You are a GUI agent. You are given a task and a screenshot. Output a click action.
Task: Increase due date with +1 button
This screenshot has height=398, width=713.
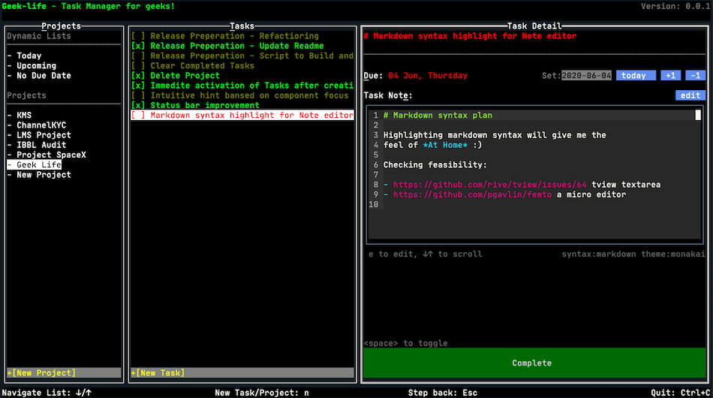pyautogui.click(x=669, y=75)
